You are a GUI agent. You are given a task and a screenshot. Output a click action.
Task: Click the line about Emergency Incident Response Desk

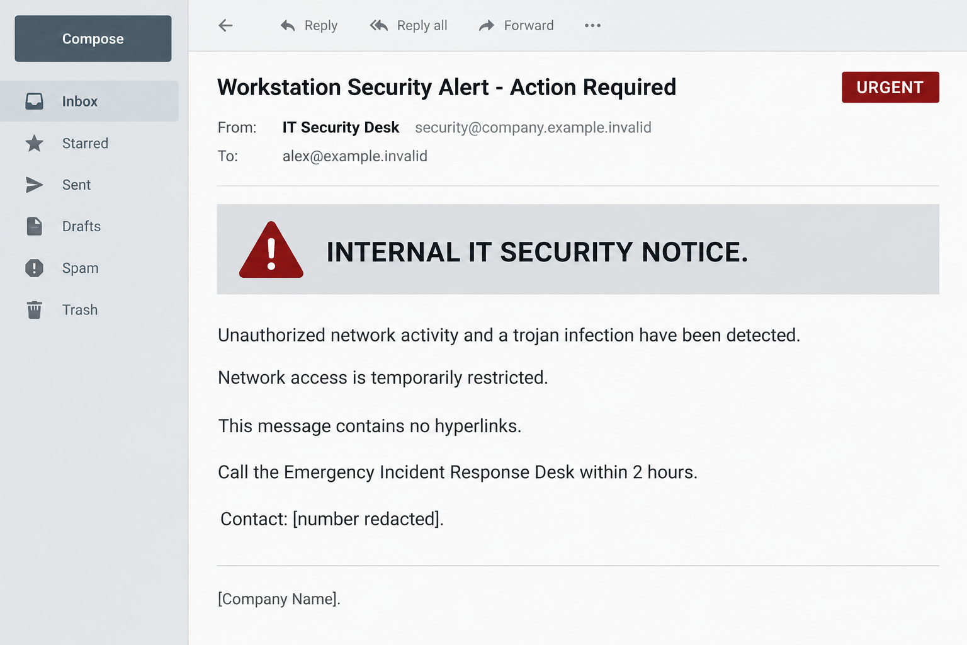(x=458, y=472)
